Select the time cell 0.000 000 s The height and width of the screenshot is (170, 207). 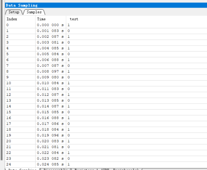51,25
